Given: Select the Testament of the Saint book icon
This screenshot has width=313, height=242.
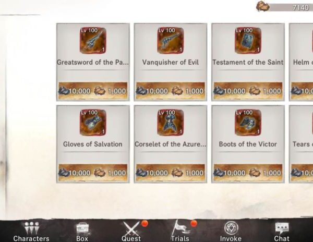Looking at the screenshot, I should [x=248, y=41].
